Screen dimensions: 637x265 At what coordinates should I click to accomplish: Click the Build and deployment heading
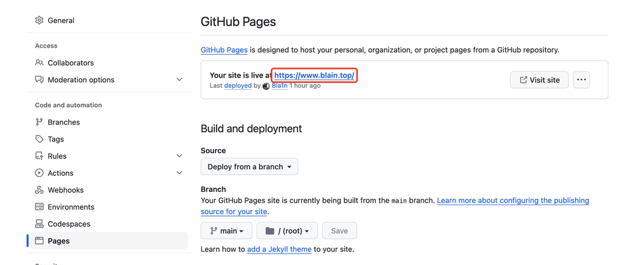(251, 129)
